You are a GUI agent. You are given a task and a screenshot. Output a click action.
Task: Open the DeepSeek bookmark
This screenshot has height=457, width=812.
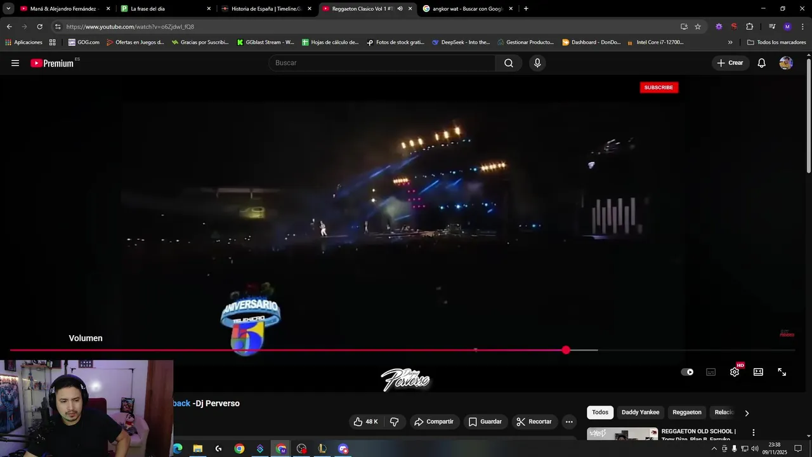point(461,43)
